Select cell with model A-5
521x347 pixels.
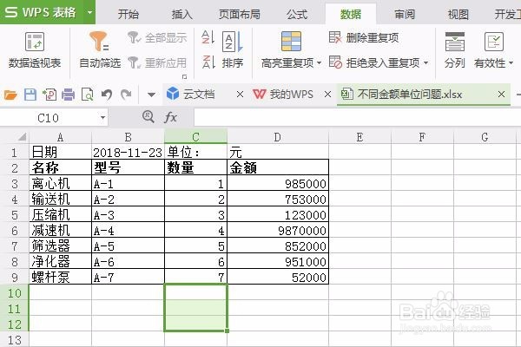[x=128, y=246]
